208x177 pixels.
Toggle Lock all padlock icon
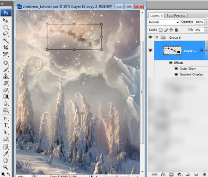176,30
